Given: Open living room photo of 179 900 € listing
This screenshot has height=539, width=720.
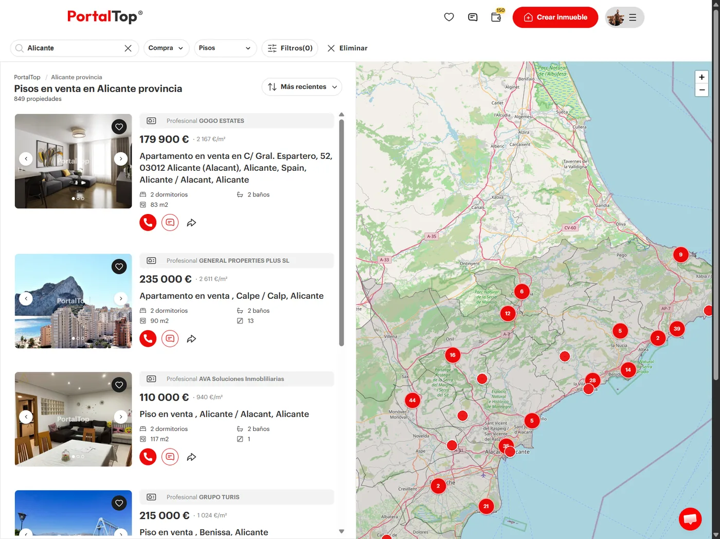Looking at the screenshot, I should tap(73, 161).
